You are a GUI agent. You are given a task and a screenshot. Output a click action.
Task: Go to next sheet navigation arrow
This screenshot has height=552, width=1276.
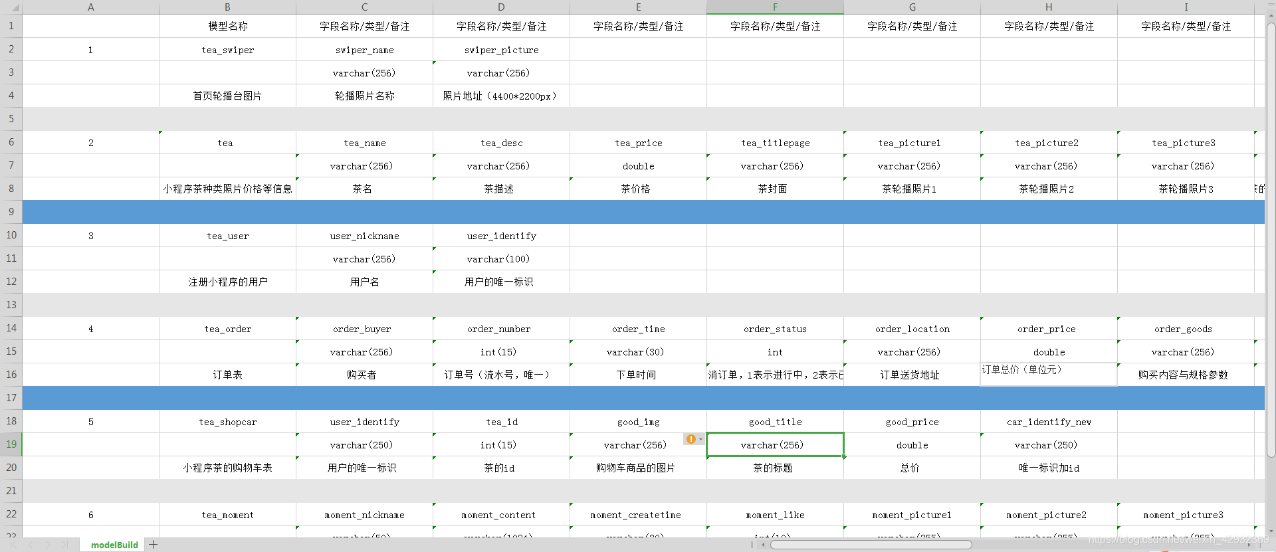(x=47, y=545)
